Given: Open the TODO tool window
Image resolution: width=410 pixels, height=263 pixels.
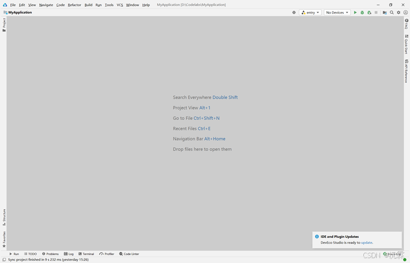Looking at the screenshot, I should coord(30,254).
